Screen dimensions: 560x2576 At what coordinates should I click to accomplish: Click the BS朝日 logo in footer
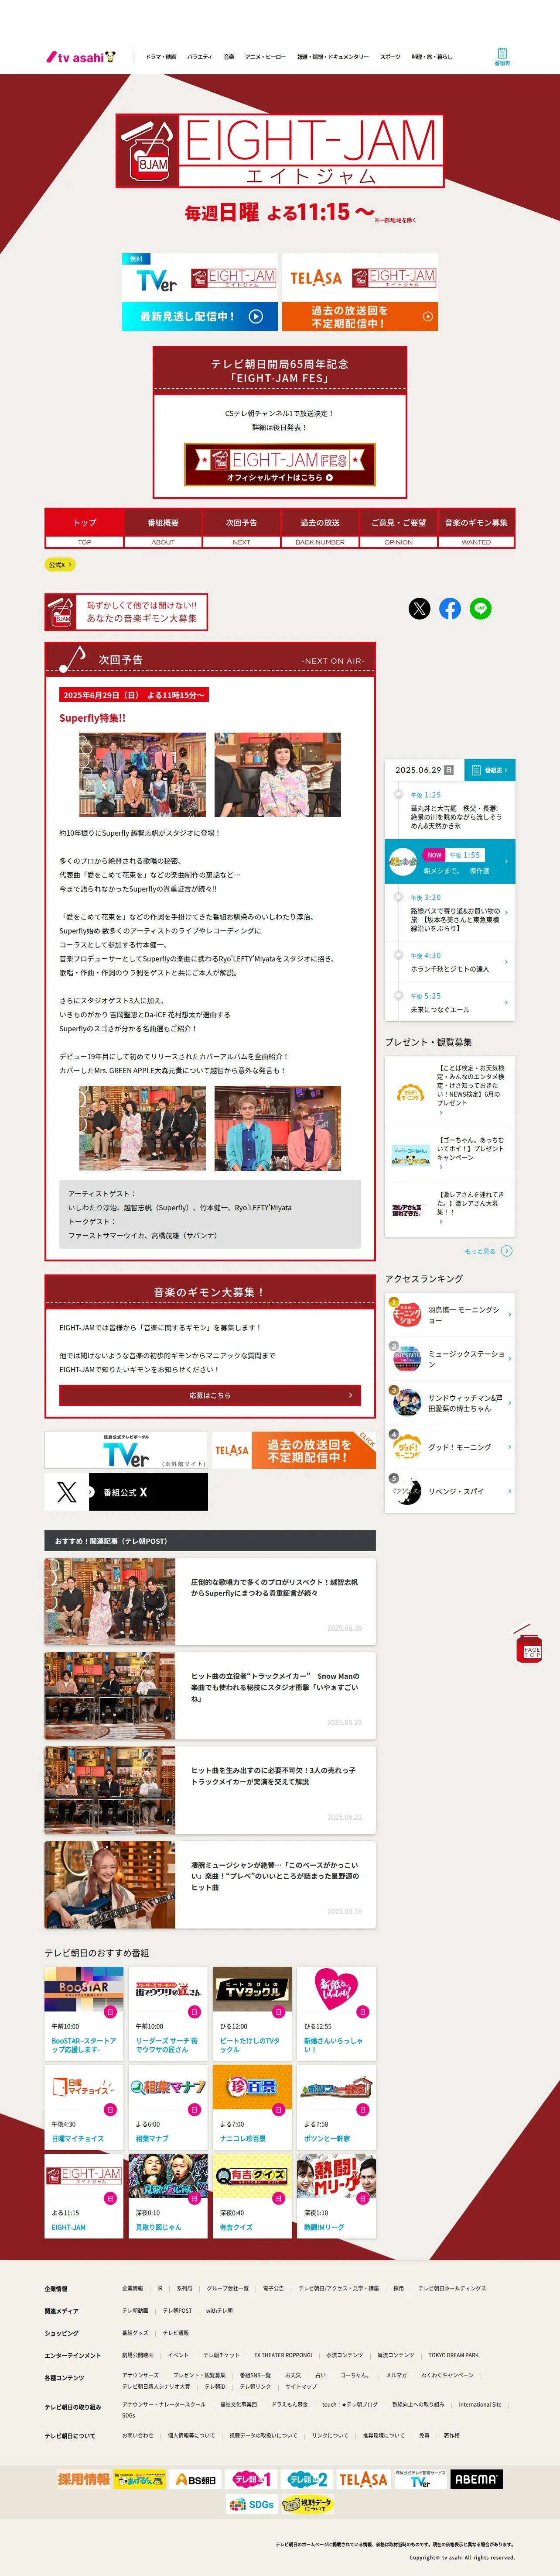(196, 2480)
